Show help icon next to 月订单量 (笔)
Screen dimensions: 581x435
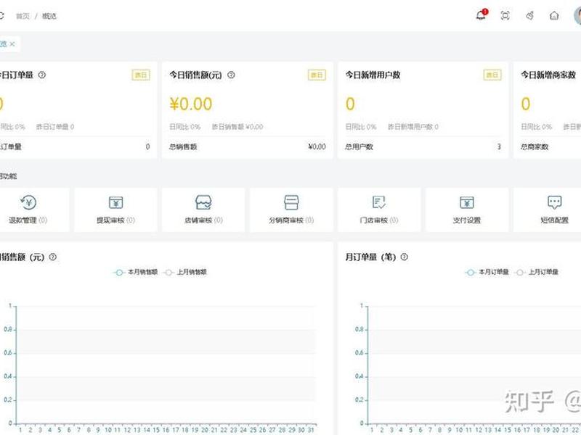tap(405, 257)
